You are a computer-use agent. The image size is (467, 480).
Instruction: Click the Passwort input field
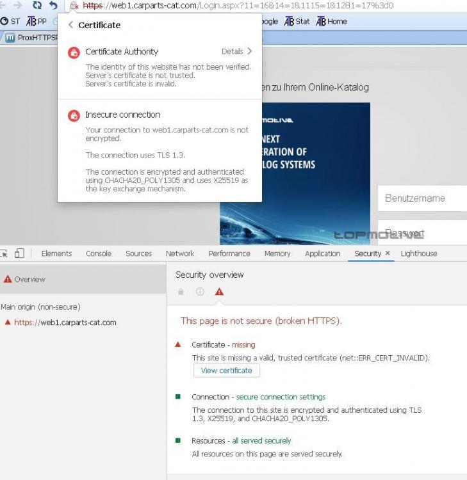coord(422,233)
